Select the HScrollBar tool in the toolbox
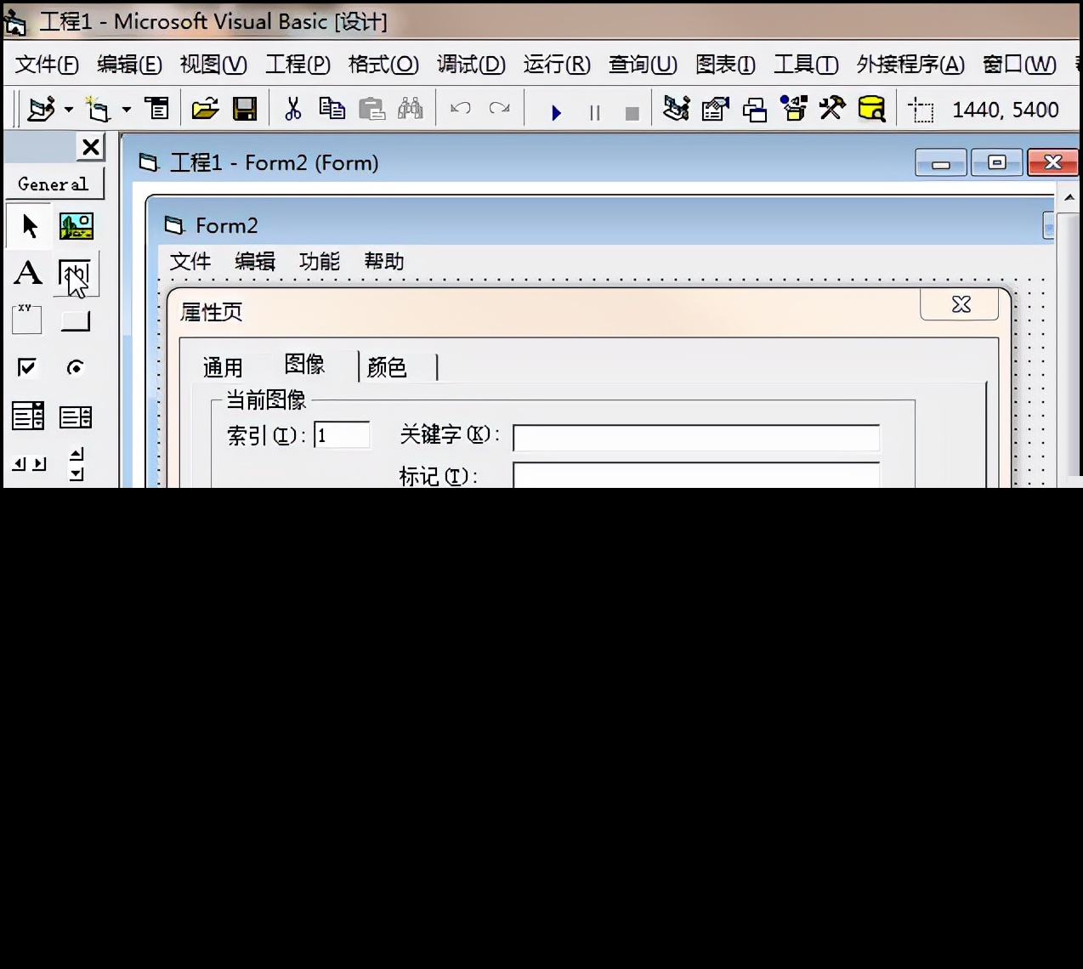 click(x=29, y=464)
